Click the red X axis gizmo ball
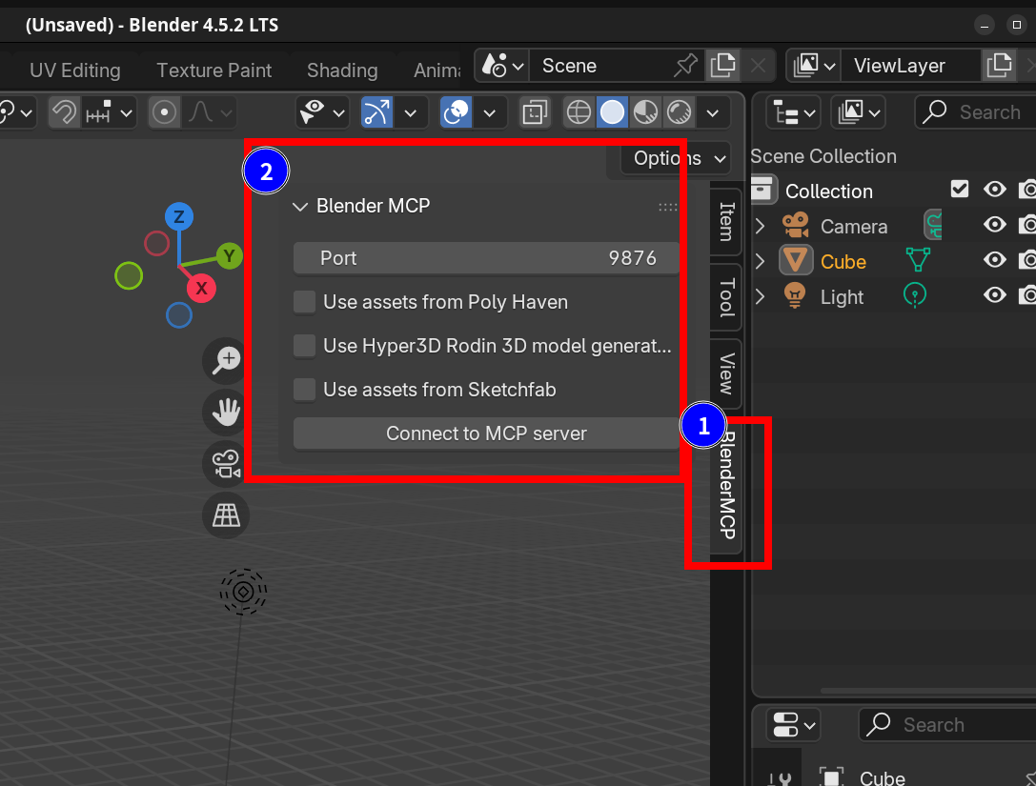Screen dimensions: 1036x786 tap(201, 287)
